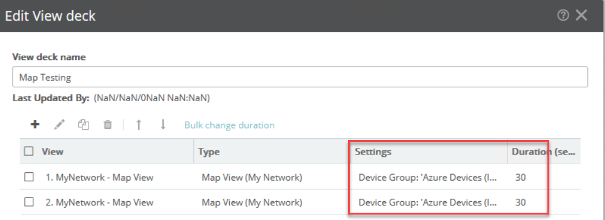Click the plus icon to add a view
Viewport: 605px width, 220px height.
pyautogui.click(x=35, y=124)
